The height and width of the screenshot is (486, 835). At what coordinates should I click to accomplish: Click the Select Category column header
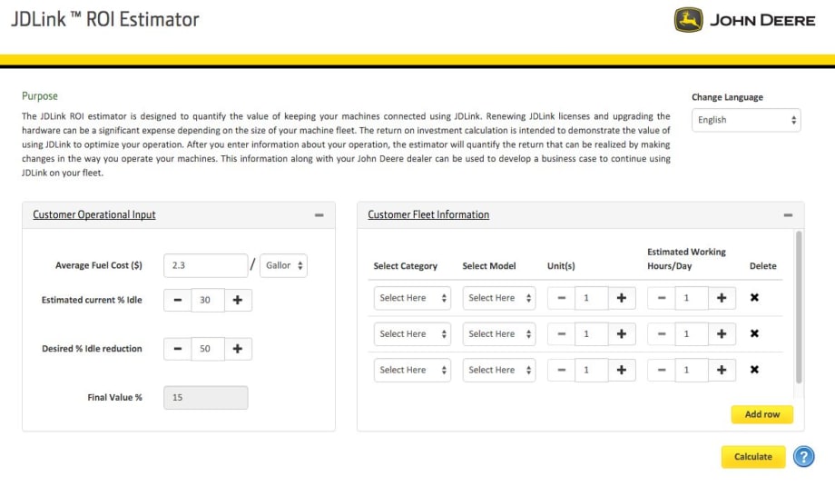tap(406, 266)
